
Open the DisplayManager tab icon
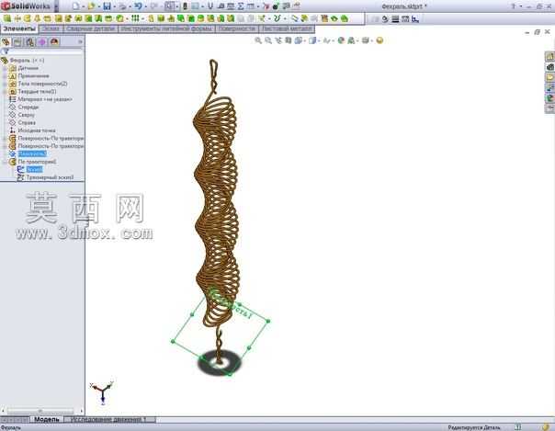coord(54,42)
